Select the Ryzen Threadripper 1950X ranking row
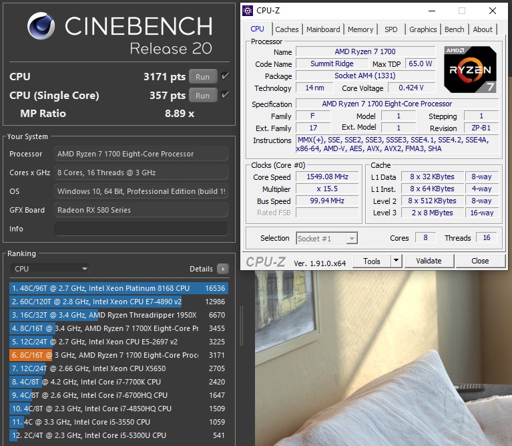512x446 pixels. [x=119, y=315]
